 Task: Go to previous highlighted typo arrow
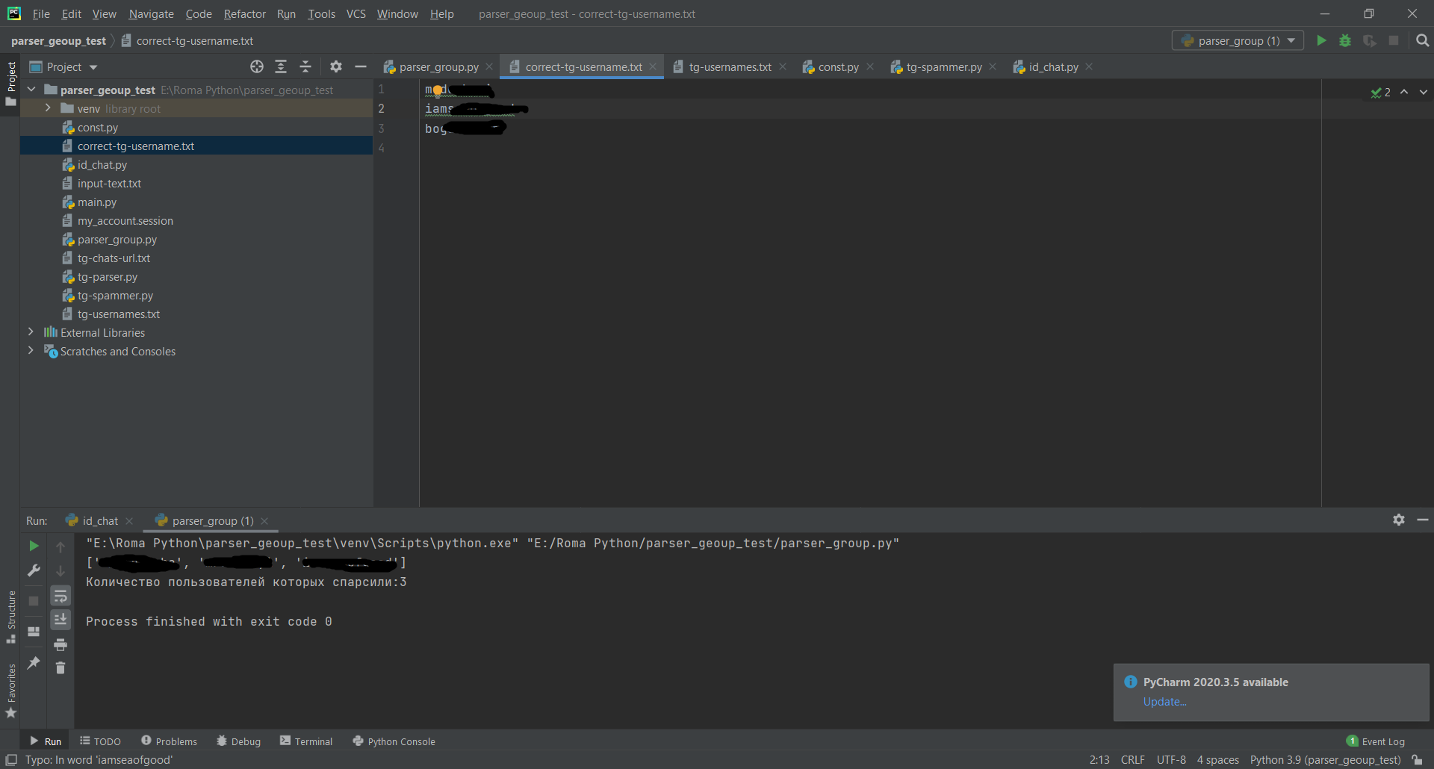(1404, 92)
